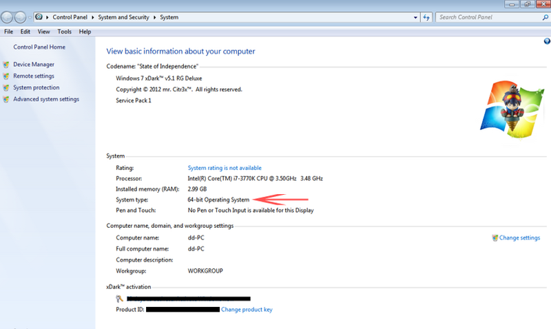Click the shield icon beside Change settings
The width and height of the screenshot is (551, 329).
click(495, 238)
